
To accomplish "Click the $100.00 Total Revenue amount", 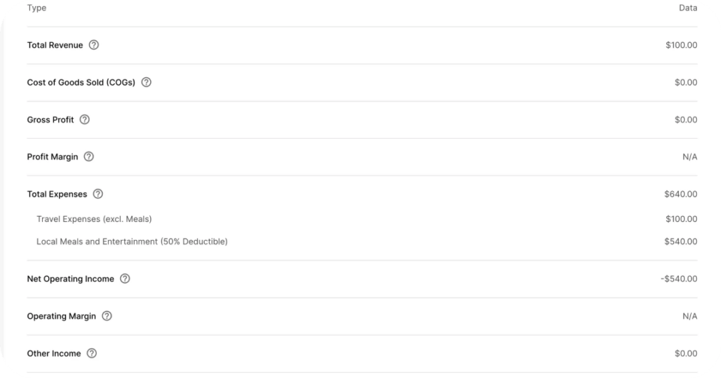I will point(681,45).
